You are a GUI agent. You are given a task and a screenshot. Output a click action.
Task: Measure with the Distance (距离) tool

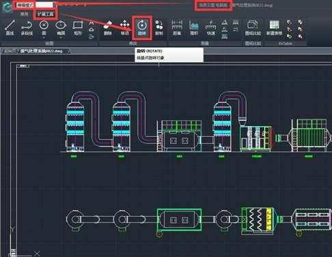coord(177,28)
